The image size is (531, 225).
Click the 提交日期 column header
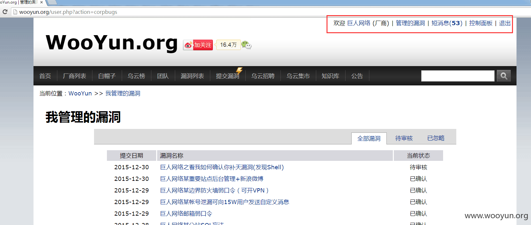(x=131, y=156)
